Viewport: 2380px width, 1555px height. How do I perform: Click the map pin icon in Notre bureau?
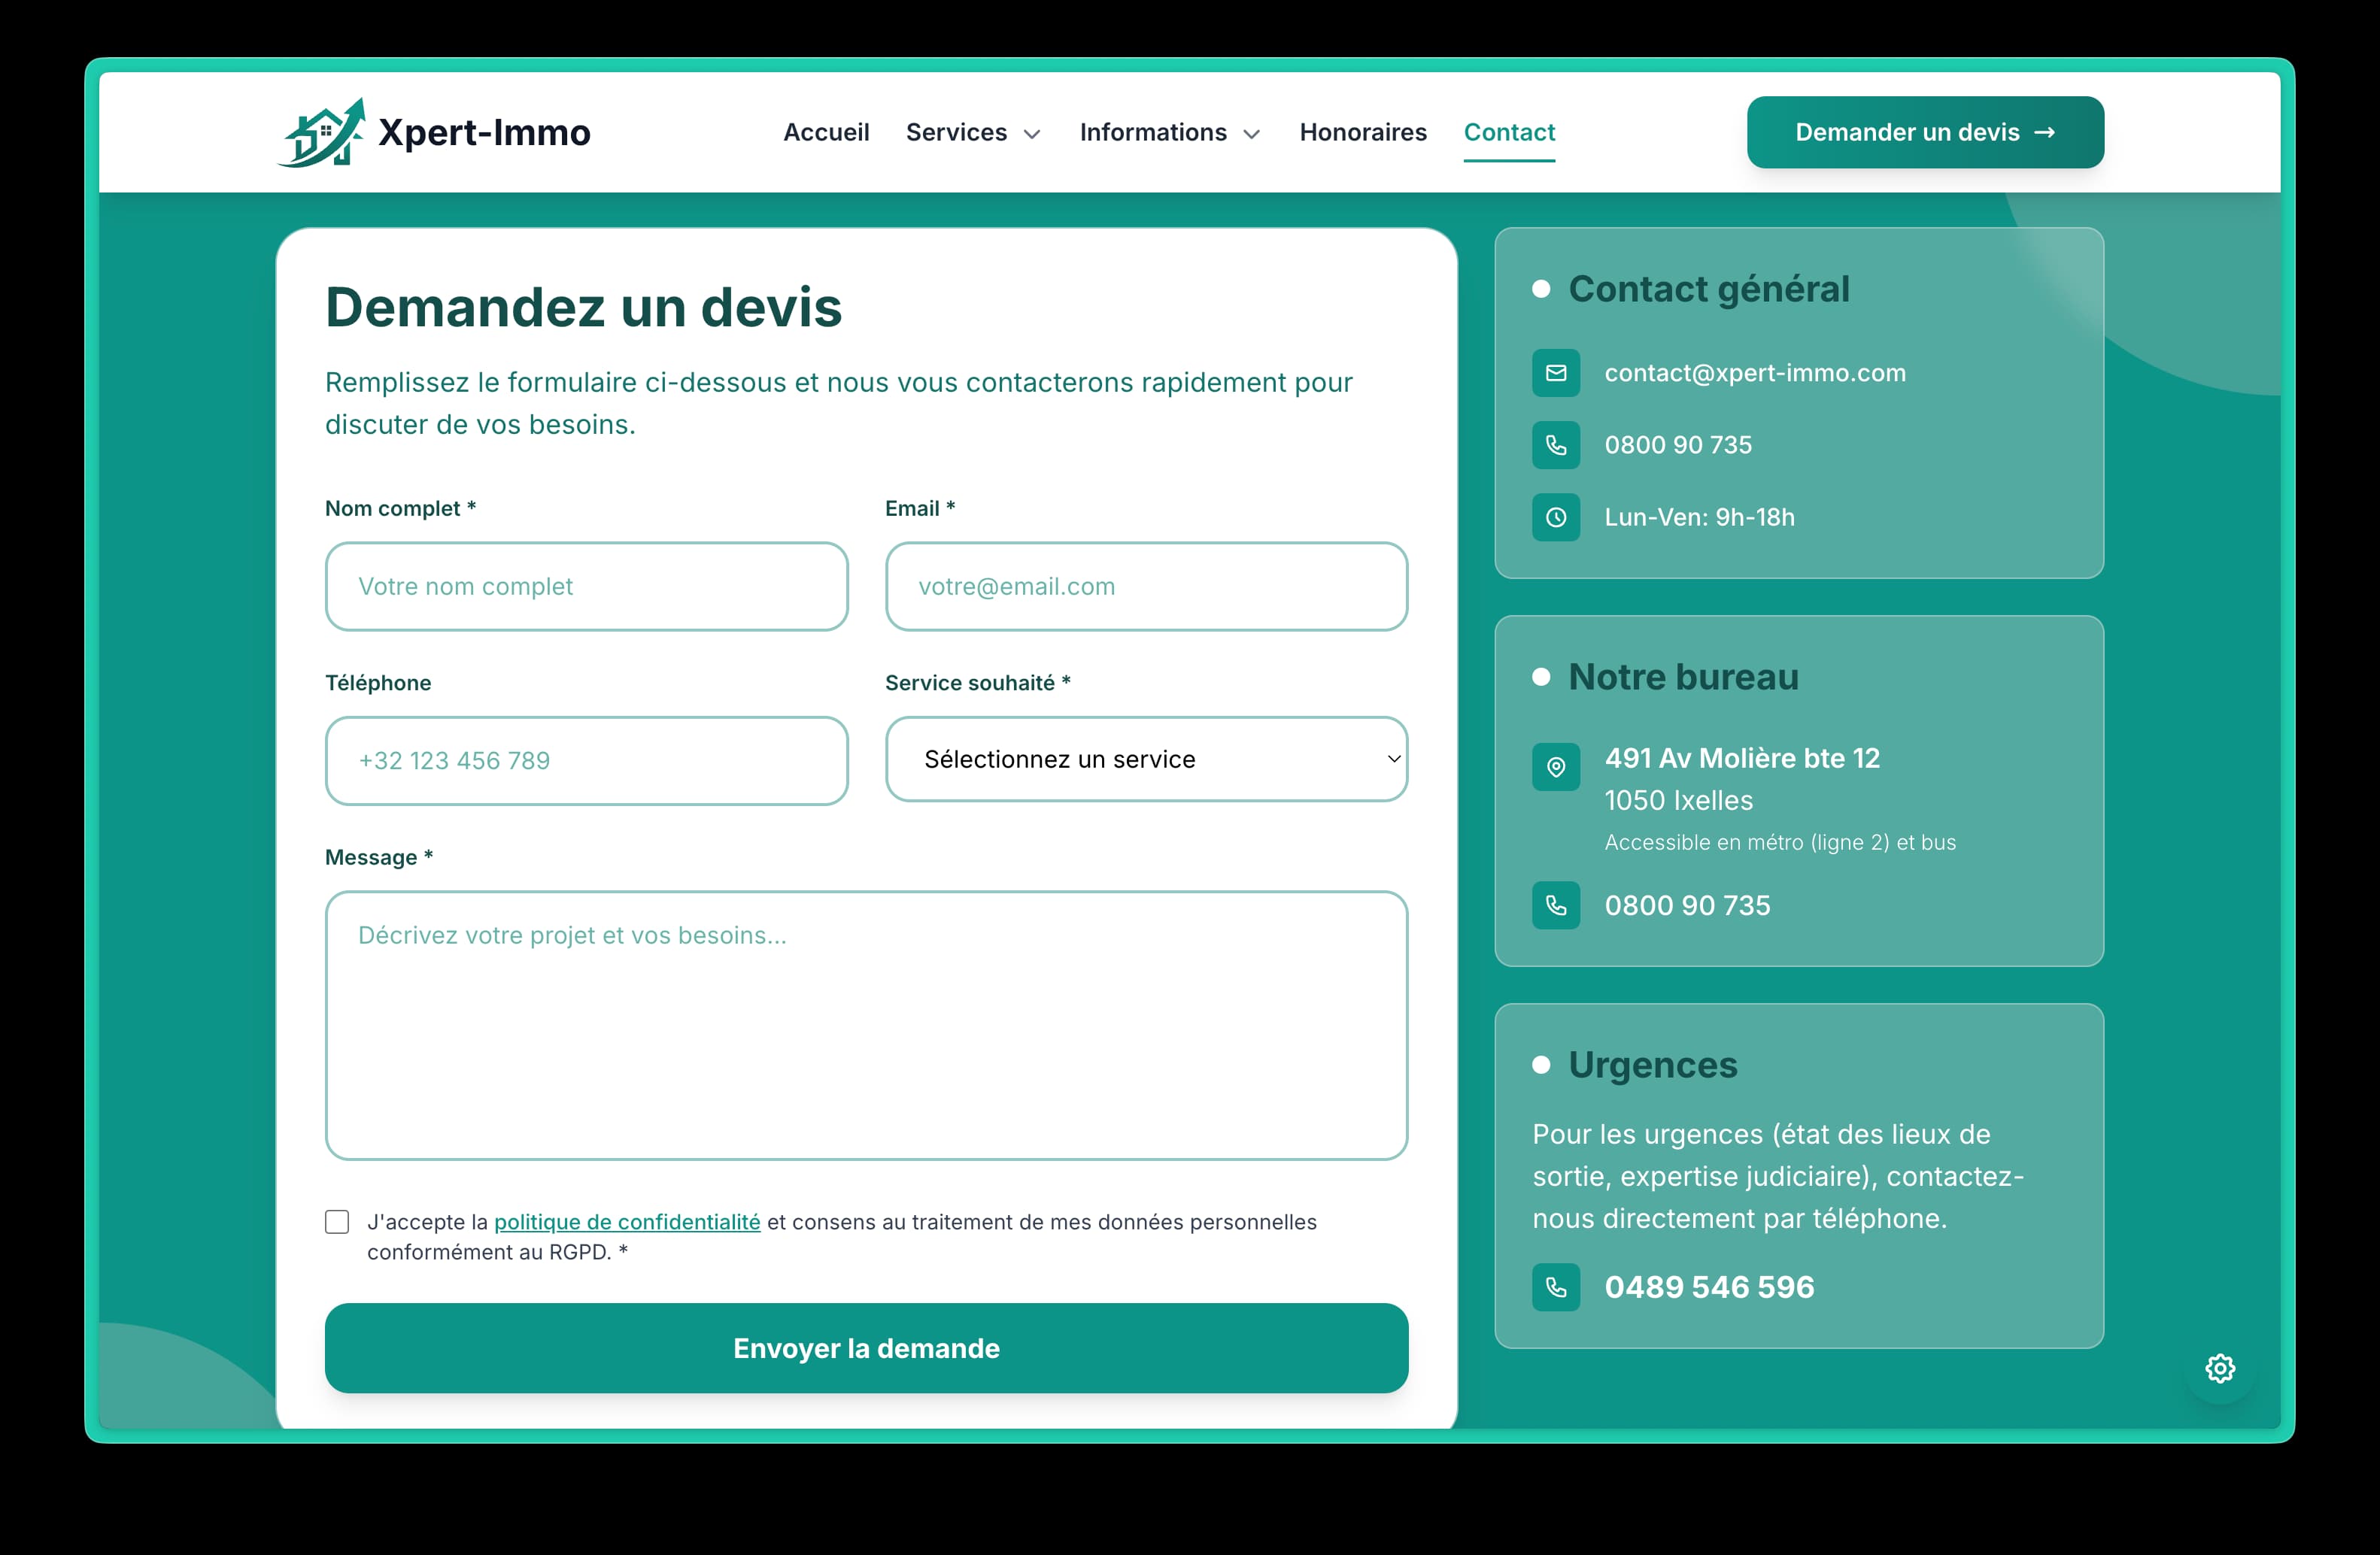(x=1556, y=766)
